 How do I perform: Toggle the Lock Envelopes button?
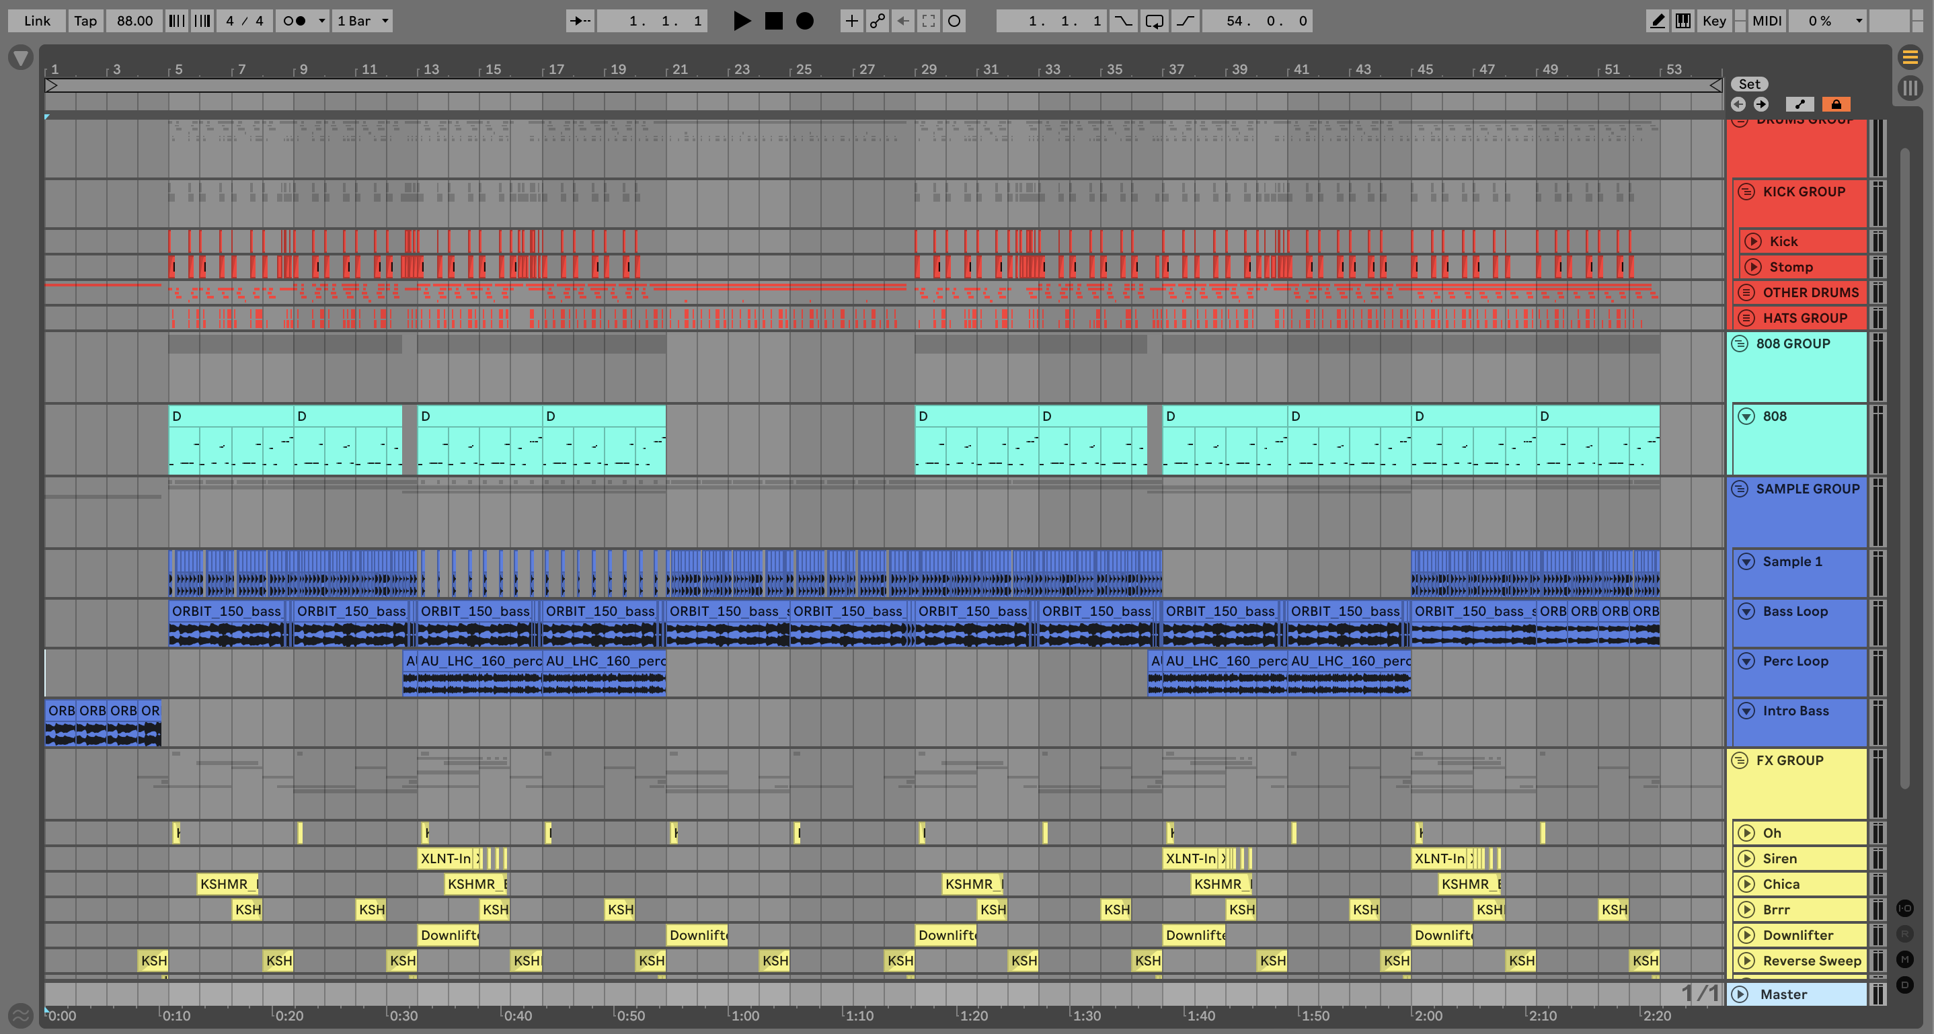1836,104
